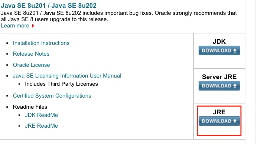This screenshot has height=144, width=258.
Task: Click the Server JRE heading label
Action: (219, 77)
